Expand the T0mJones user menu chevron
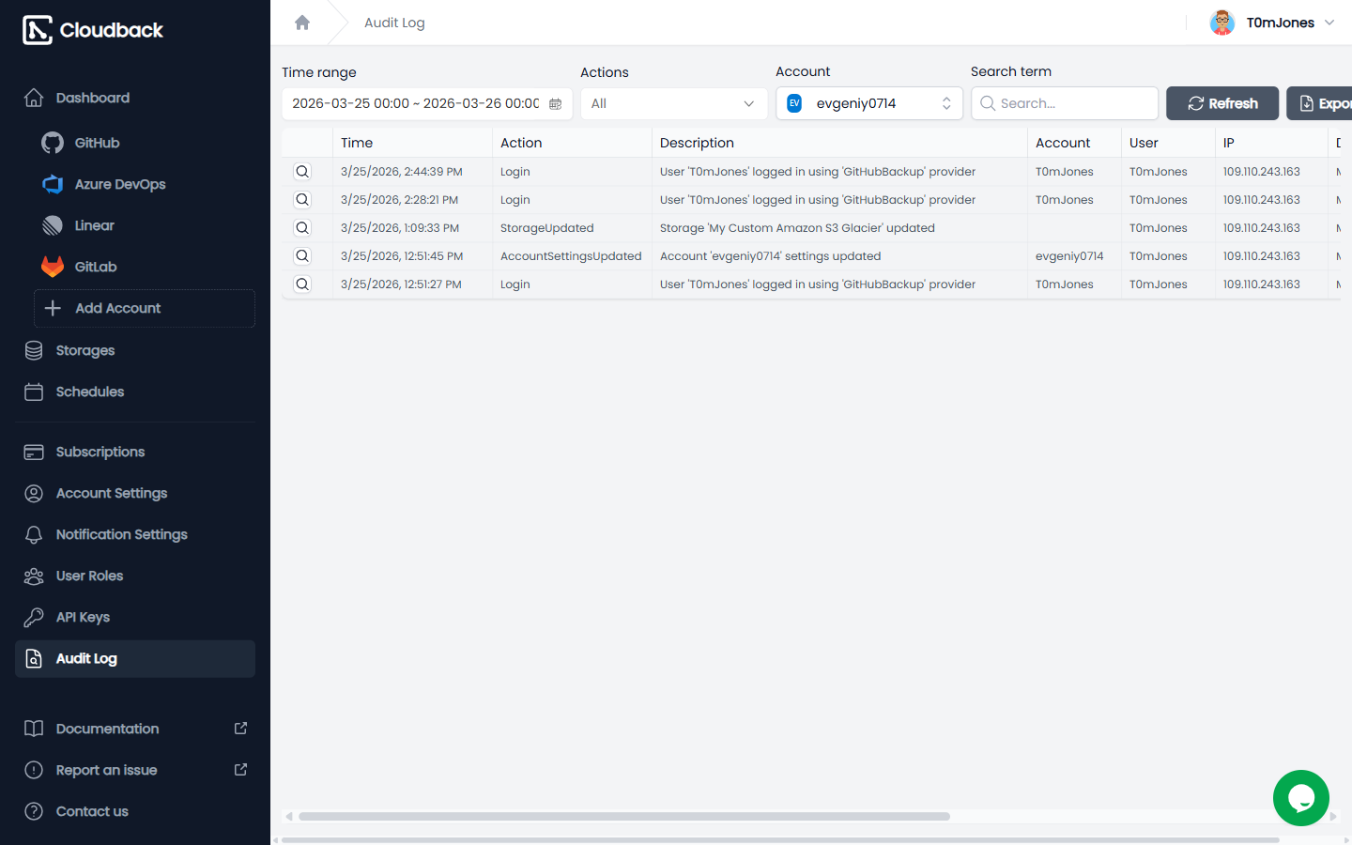 click(1329, 23)
